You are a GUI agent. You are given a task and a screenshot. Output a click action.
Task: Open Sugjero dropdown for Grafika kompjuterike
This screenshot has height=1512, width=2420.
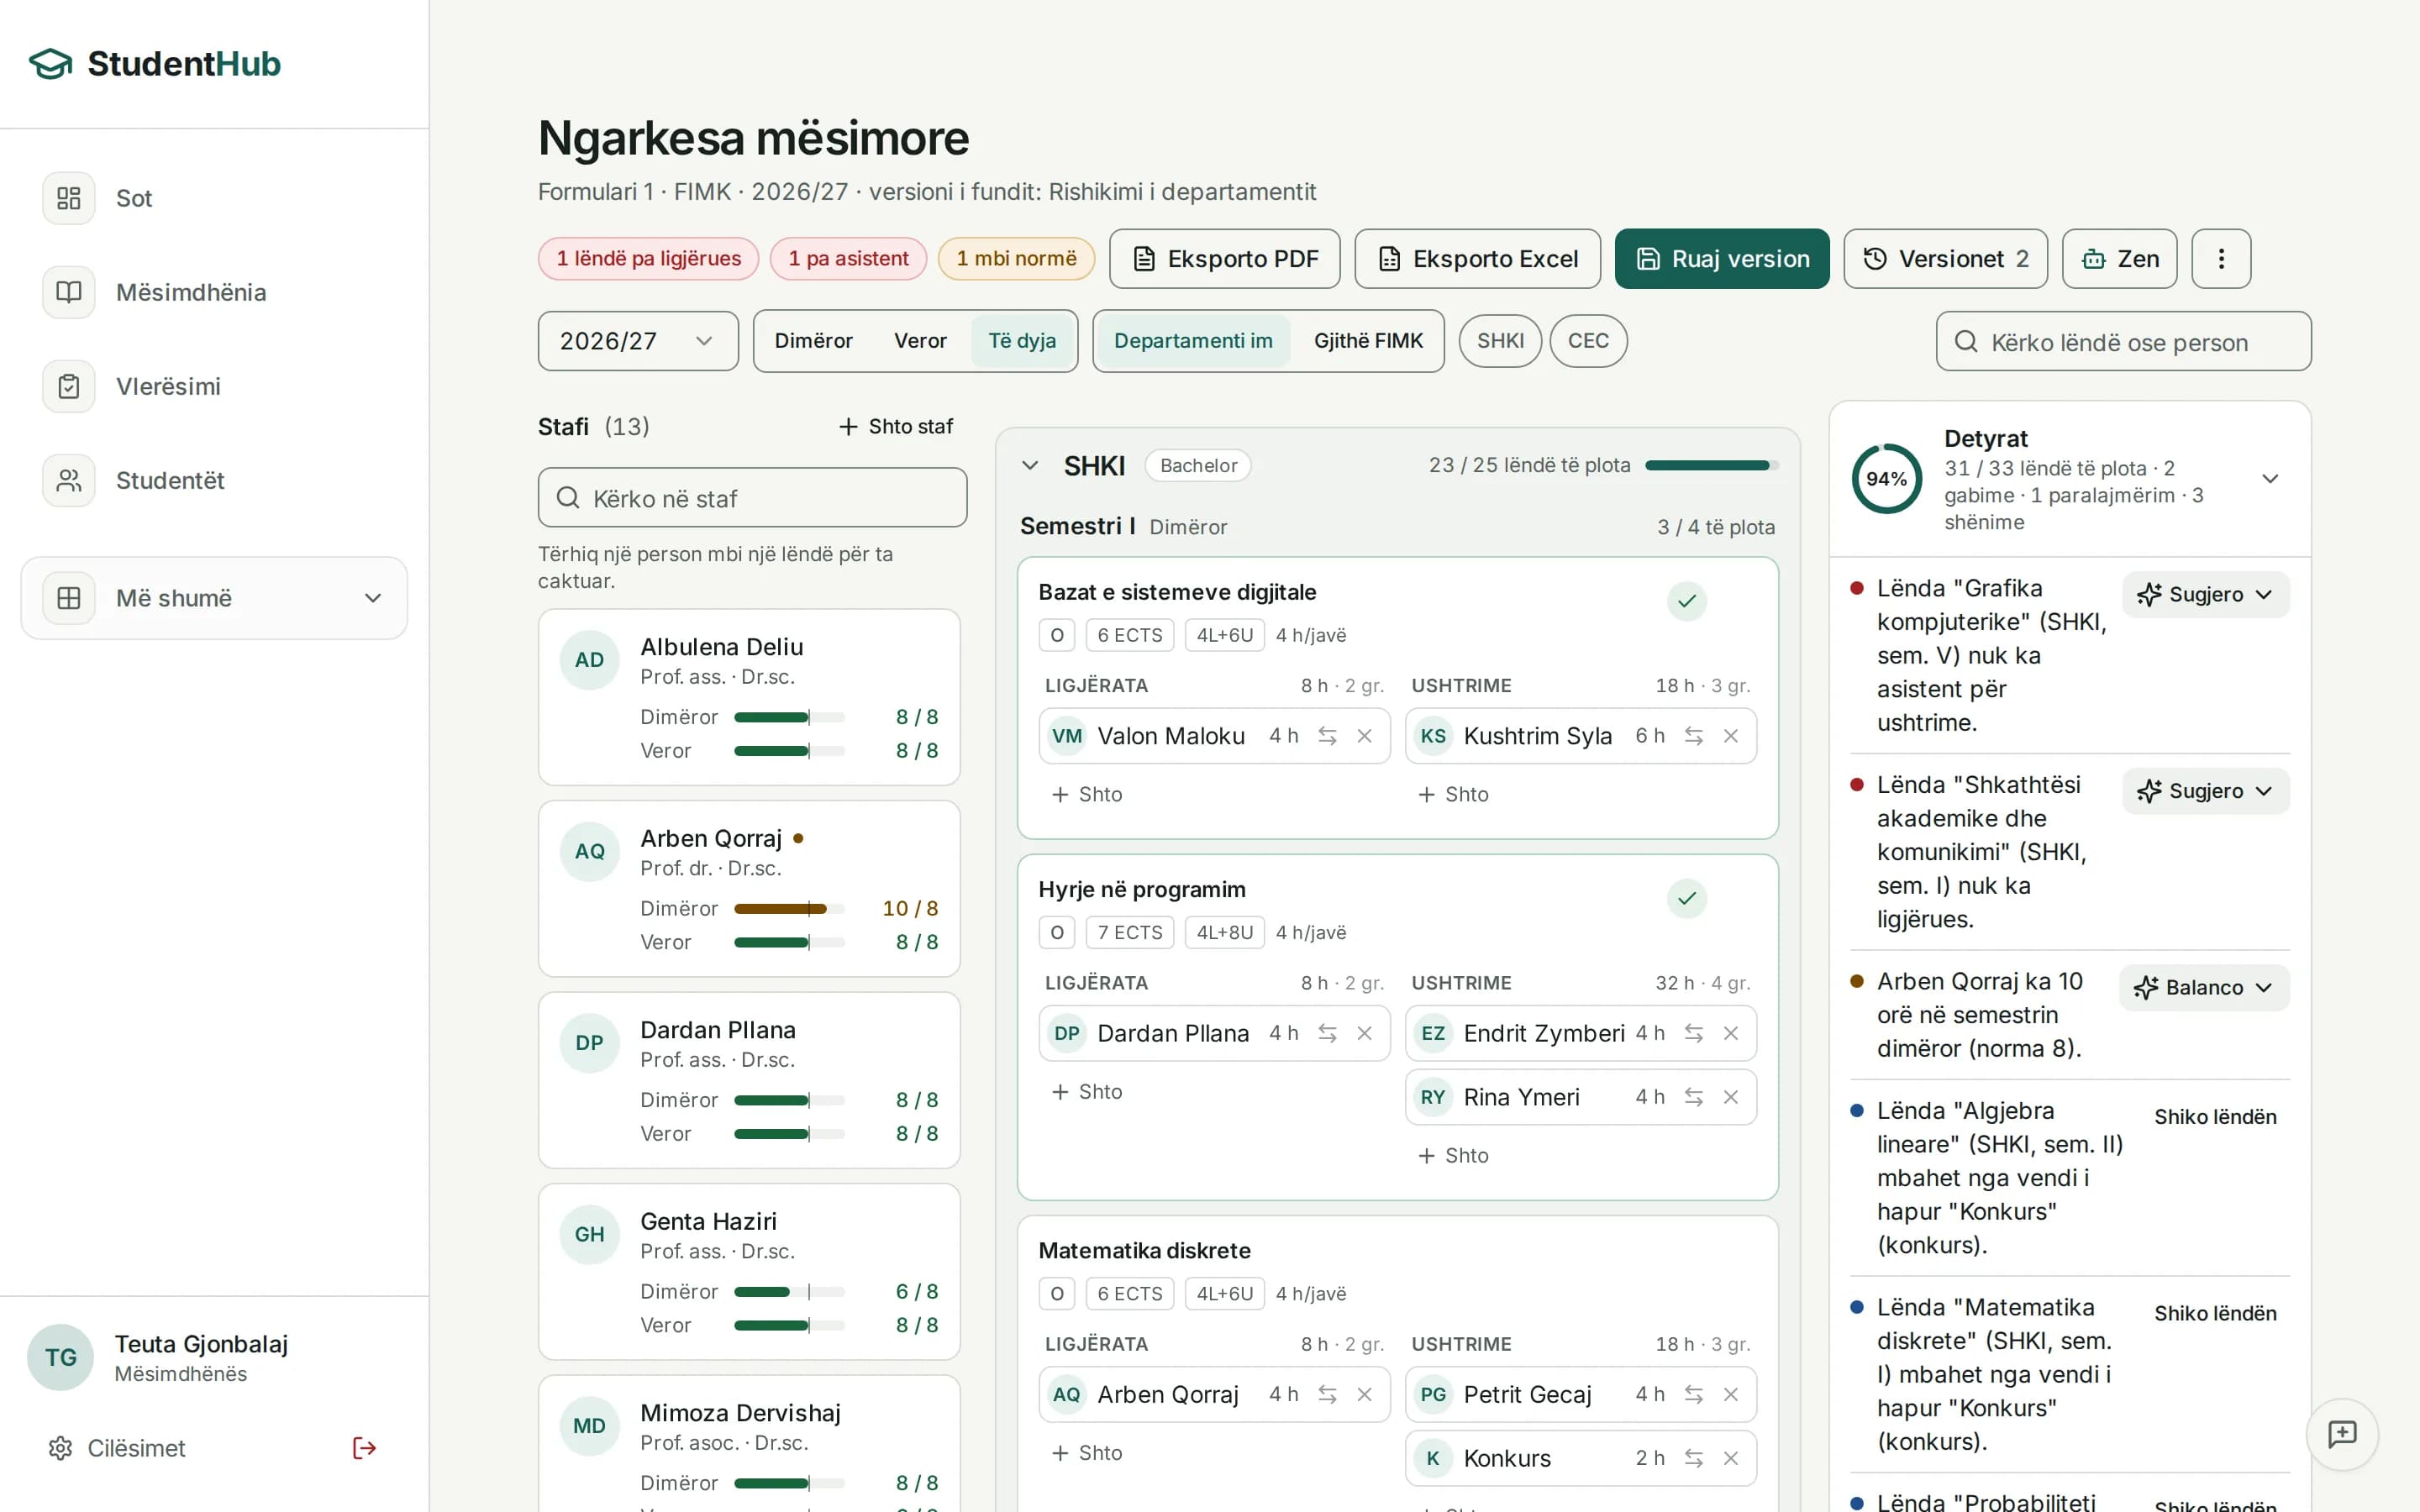click(2205, 595)
